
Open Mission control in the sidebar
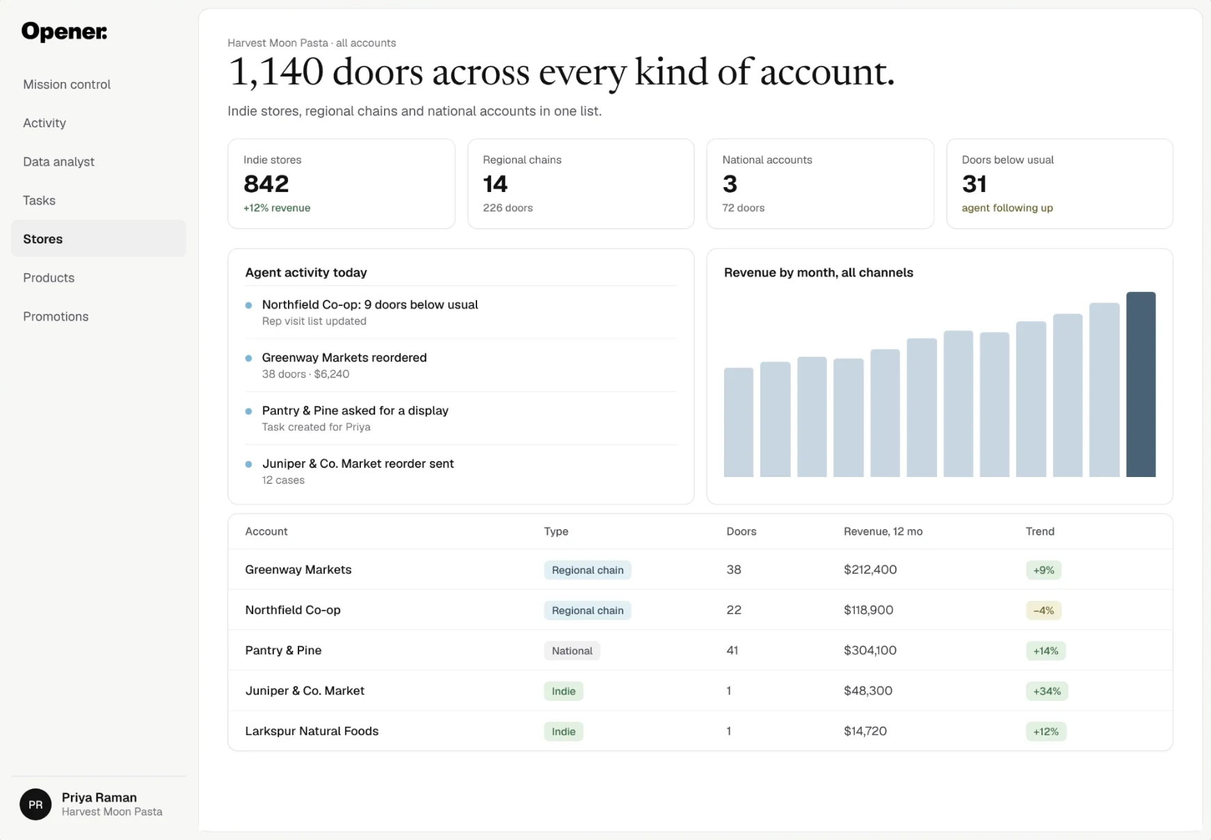pos(99,84)
